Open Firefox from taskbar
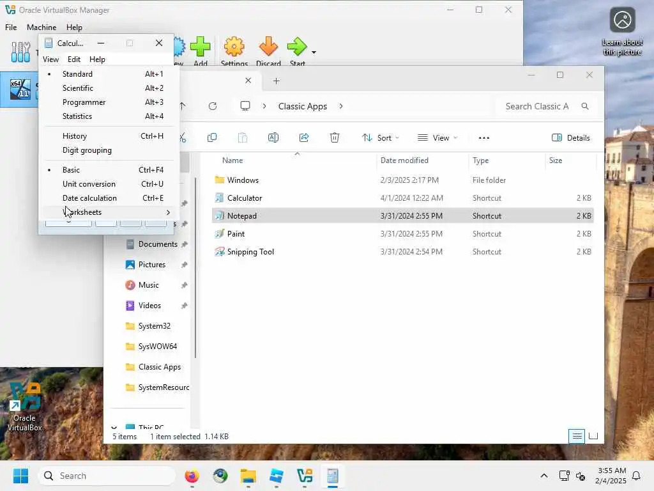The height and width of the screenshot is (491, 654). 192,476
